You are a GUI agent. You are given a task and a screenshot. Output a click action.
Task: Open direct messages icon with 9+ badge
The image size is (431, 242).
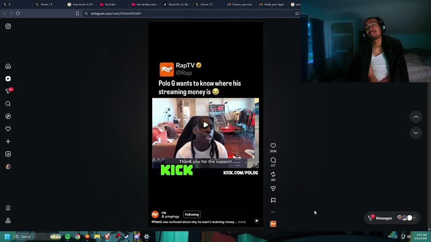tap(8, 91)
